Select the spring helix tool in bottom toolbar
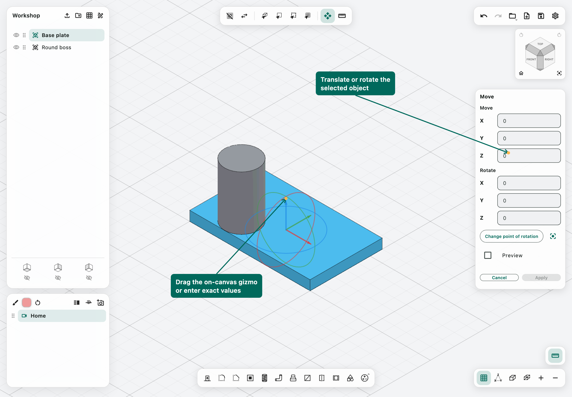 coord(264,378)
